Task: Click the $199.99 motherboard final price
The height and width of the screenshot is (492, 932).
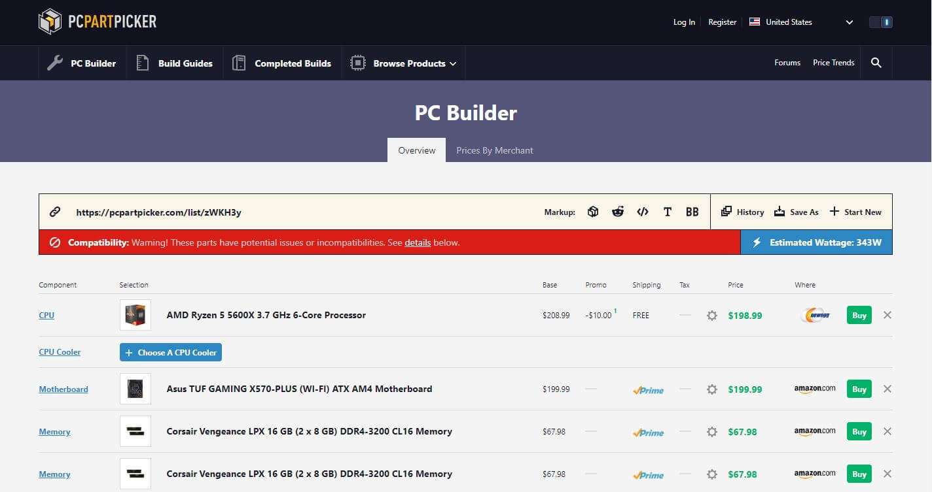Action: click(x=745, y=389)
